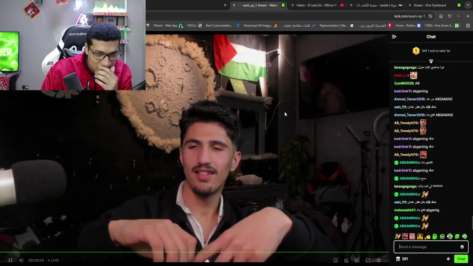Open site settings icon in address bar
Viewport: 473px width, 266px height.
[430, 16]
